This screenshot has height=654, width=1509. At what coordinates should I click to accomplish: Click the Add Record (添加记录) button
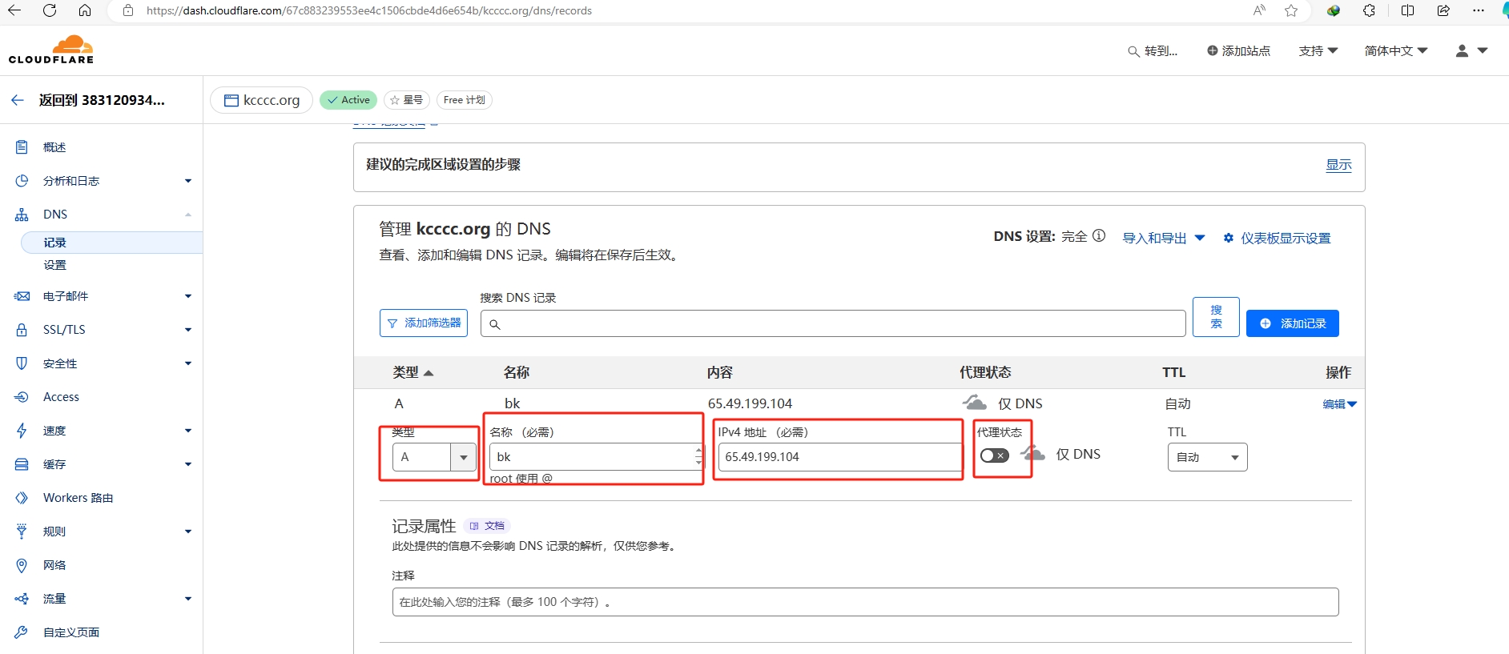1292,323
